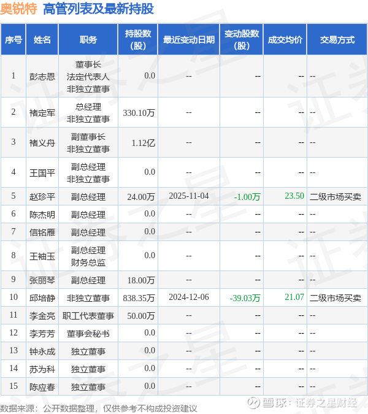The image size is (368, 414).
Task: Click the 最近变动日期 column header
Action: tap(188, 40)
